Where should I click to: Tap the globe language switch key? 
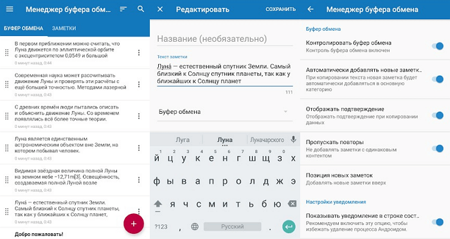(x=195, y=227)
